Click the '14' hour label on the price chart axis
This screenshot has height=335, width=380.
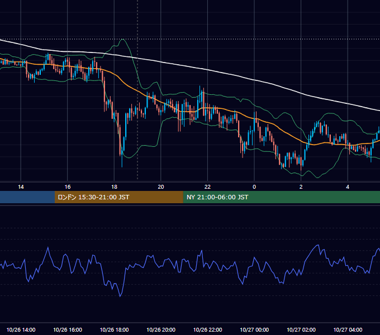pyautogui.click(x=21, y=187)
